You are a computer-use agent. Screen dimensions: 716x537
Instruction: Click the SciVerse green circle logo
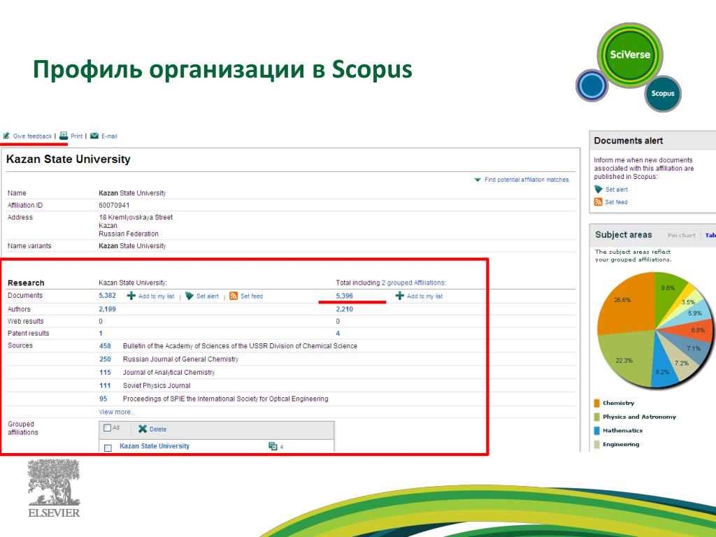click(630, 55)
